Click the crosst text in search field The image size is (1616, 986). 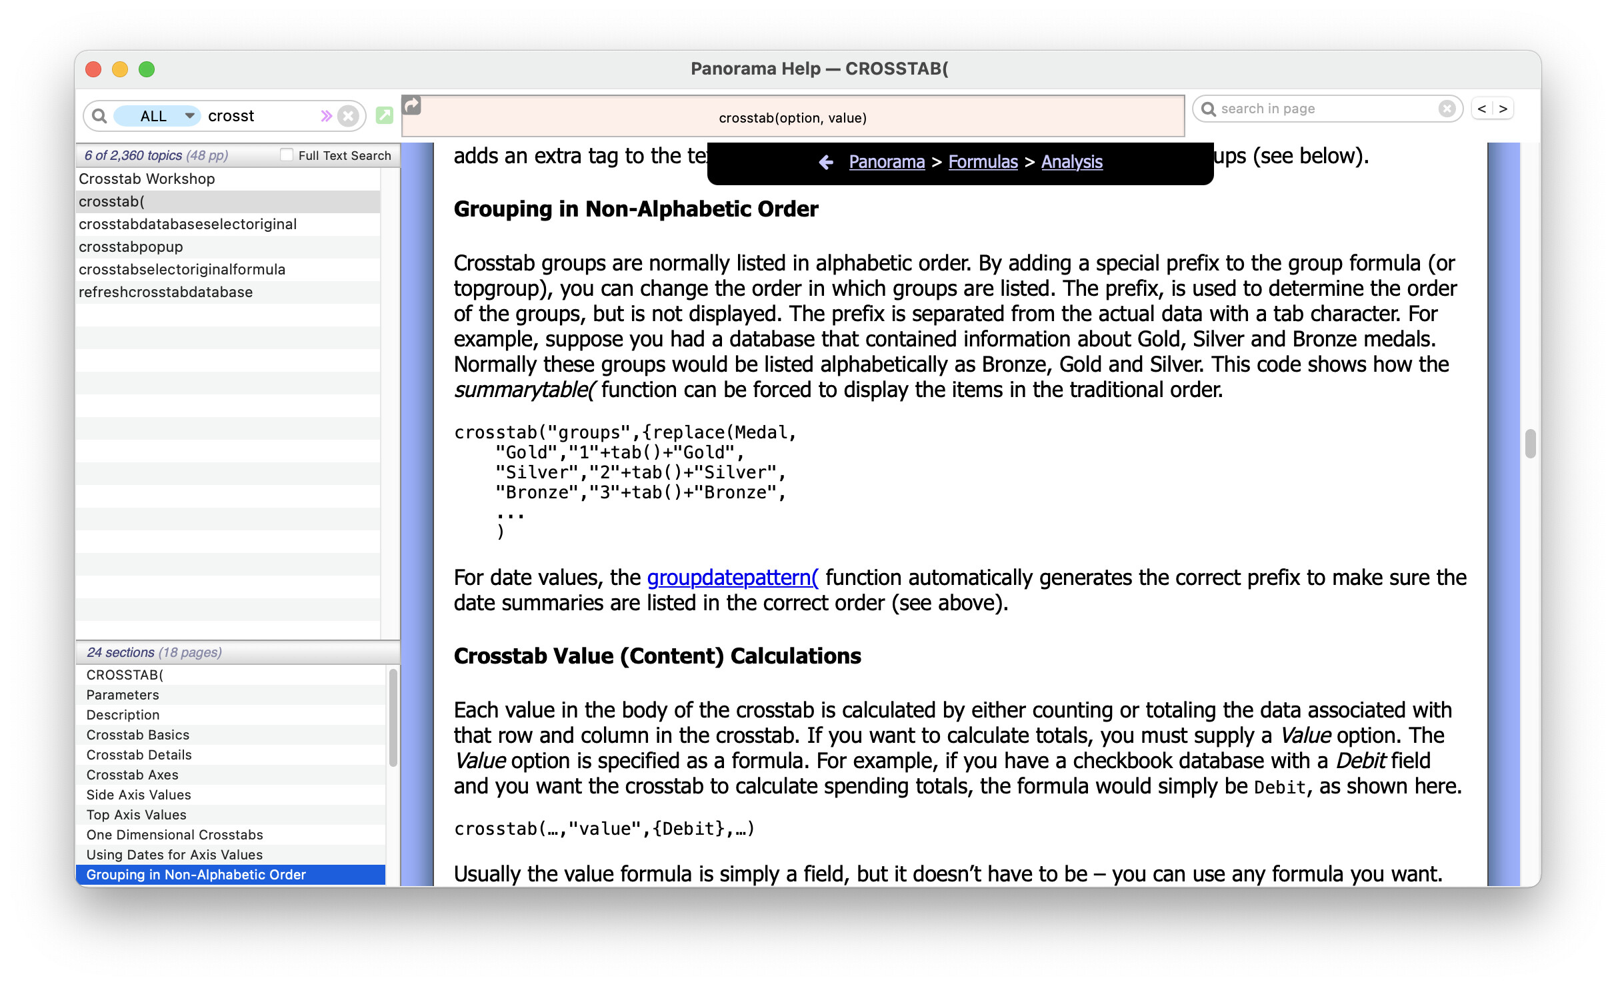(x=231, y=116)
